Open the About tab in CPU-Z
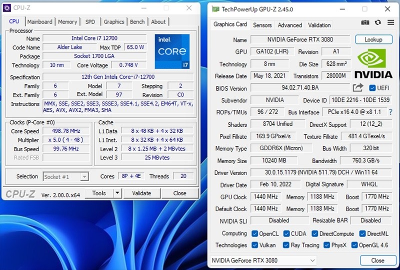This screenshot has width=400, height=270. point(158,22)
